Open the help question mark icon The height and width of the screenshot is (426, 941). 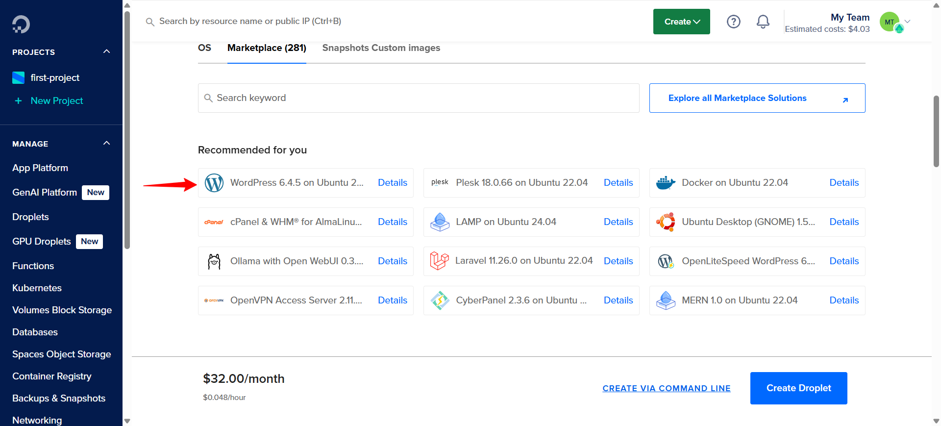[733, 22]
